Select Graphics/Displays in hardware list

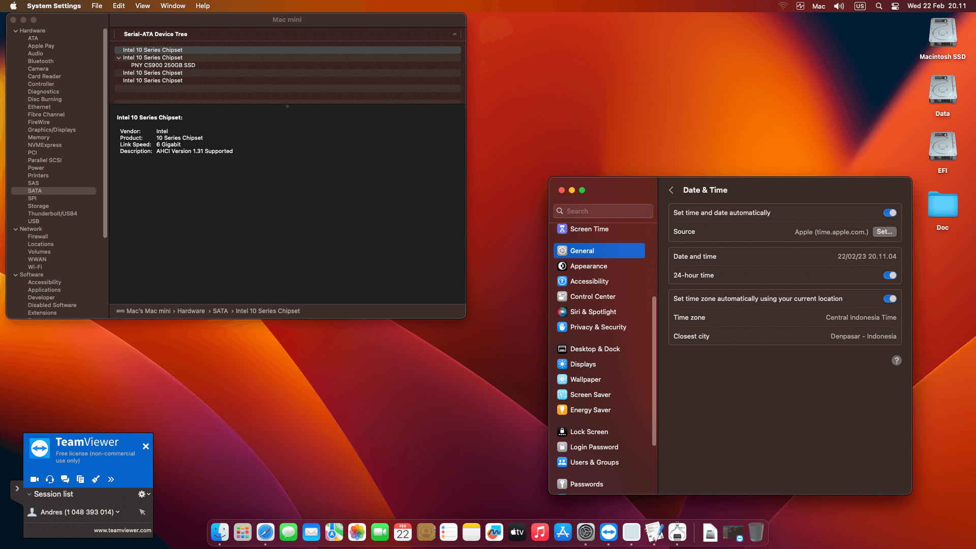[52, 130]
